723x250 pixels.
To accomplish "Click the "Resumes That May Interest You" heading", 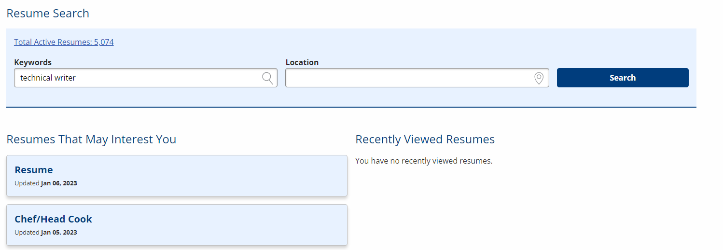I will point(91,139).
